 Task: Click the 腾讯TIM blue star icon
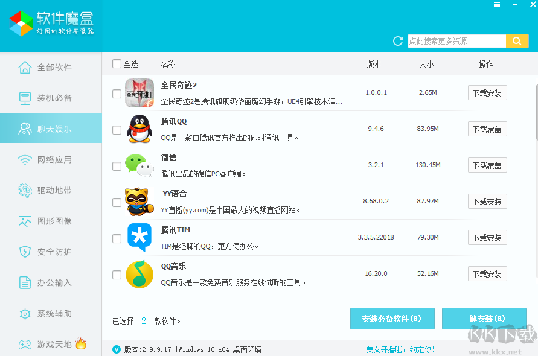(x=139, y=238)
